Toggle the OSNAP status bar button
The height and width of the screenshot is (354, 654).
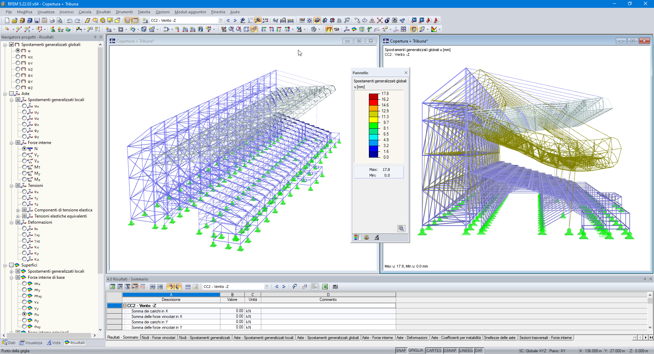pyautogui.click(x=450, y=351)
